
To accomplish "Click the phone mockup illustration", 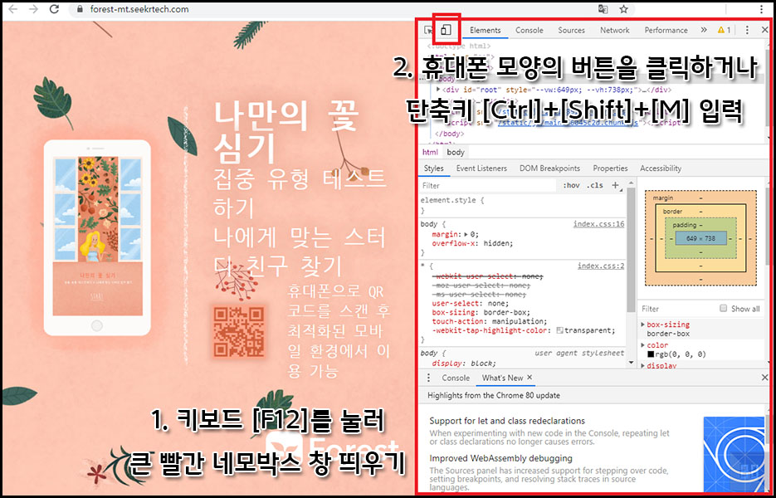I will point(97,237).
